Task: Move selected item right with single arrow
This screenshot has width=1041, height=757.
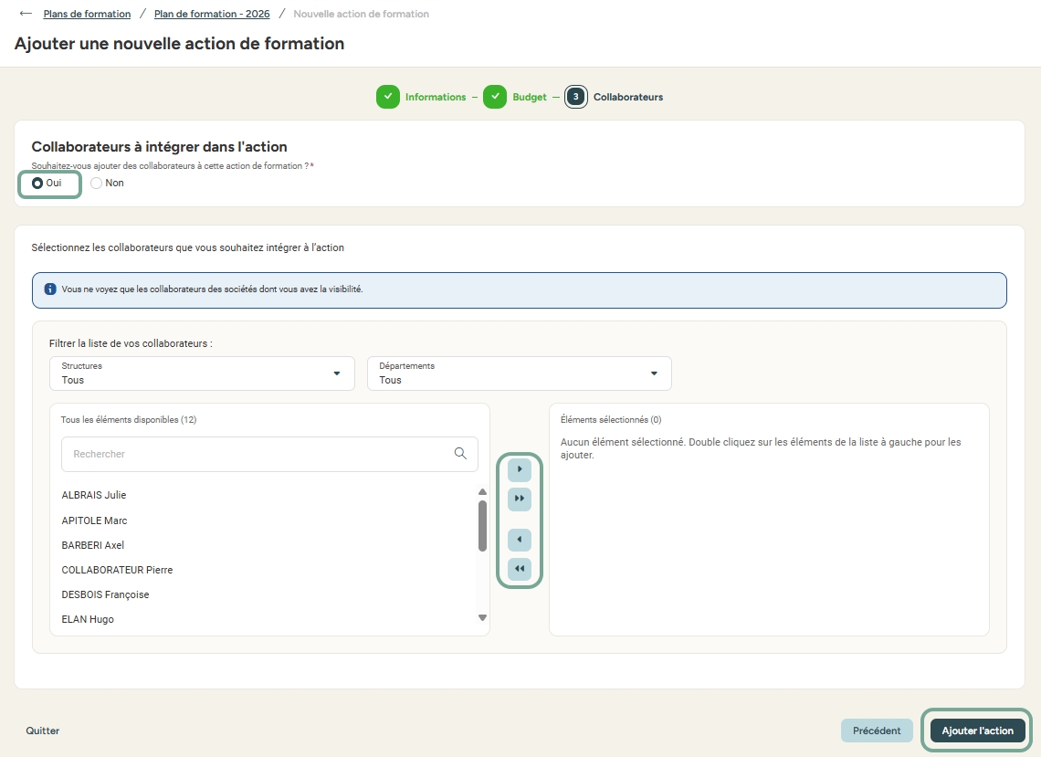Action: click(x=520, y=469)
